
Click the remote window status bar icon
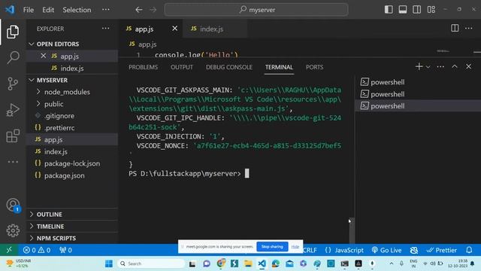click(9, 250)
